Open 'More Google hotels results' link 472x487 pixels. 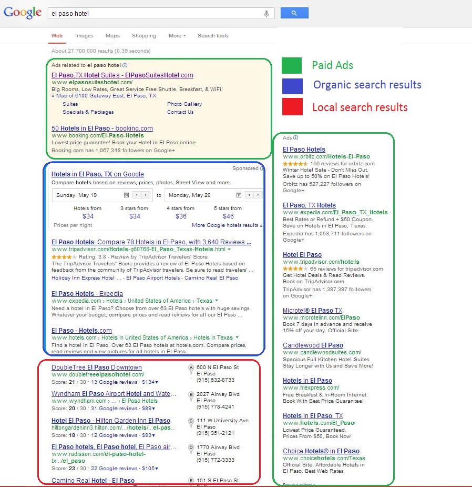point(227,225)
